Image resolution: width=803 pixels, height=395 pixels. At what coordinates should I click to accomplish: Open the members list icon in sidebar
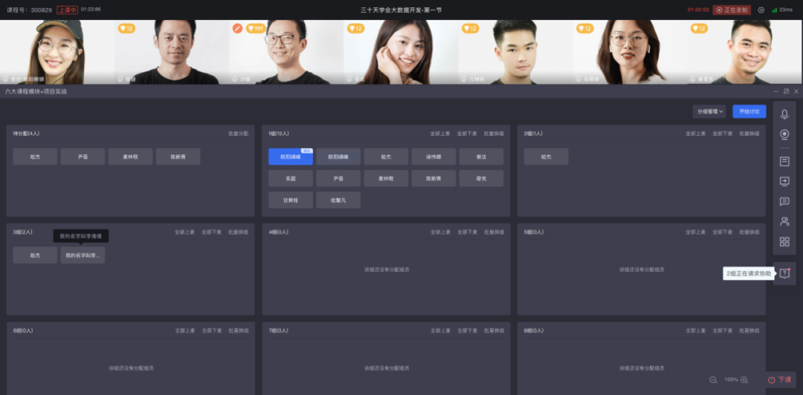pyautogui.click(x=784, y=221)
